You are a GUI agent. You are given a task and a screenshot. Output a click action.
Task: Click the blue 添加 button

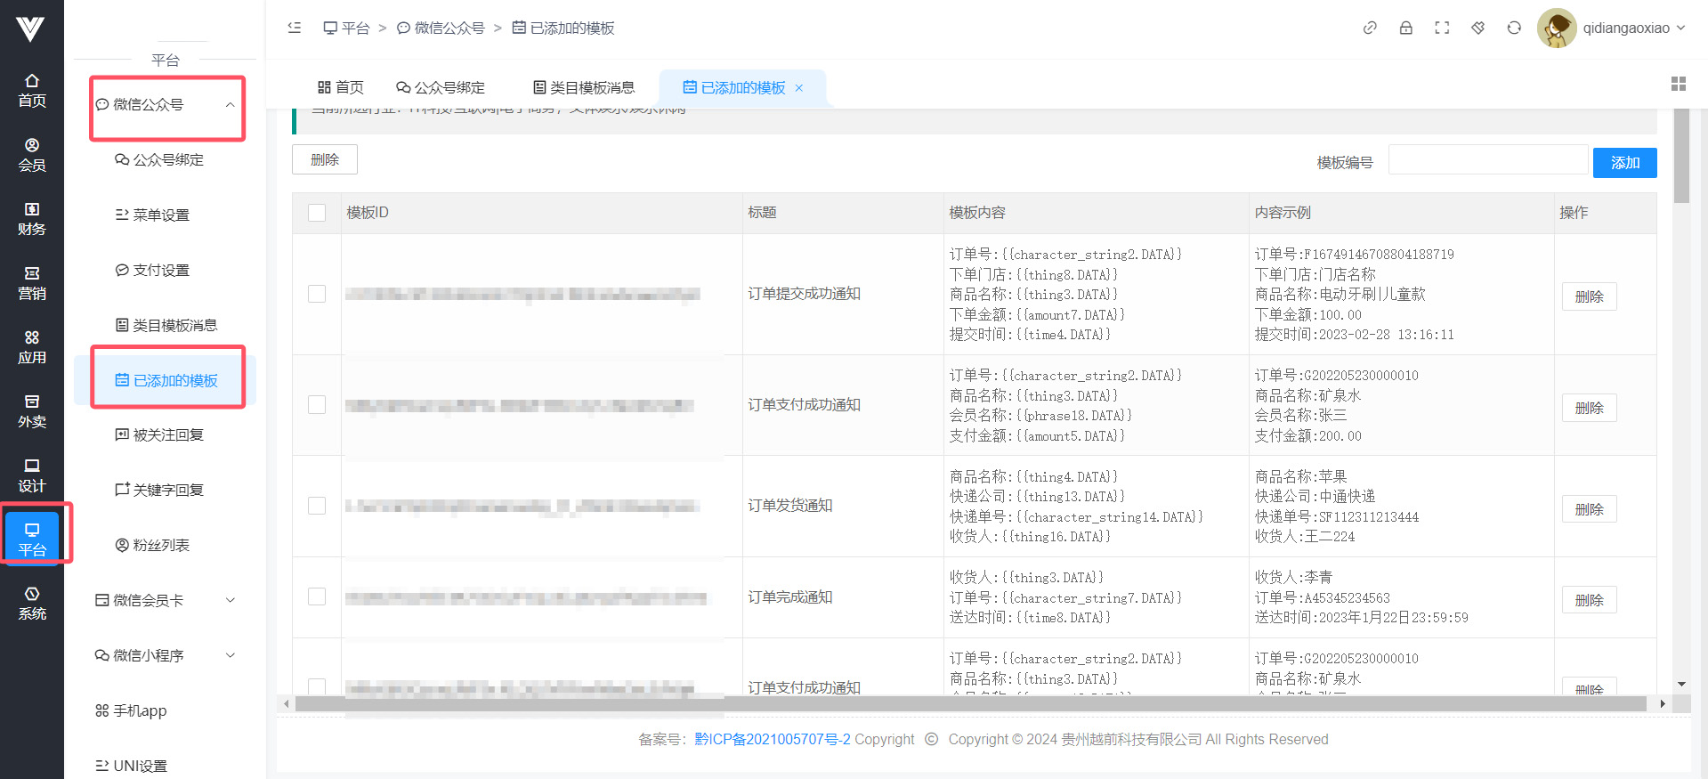(x=1624, y=163)
